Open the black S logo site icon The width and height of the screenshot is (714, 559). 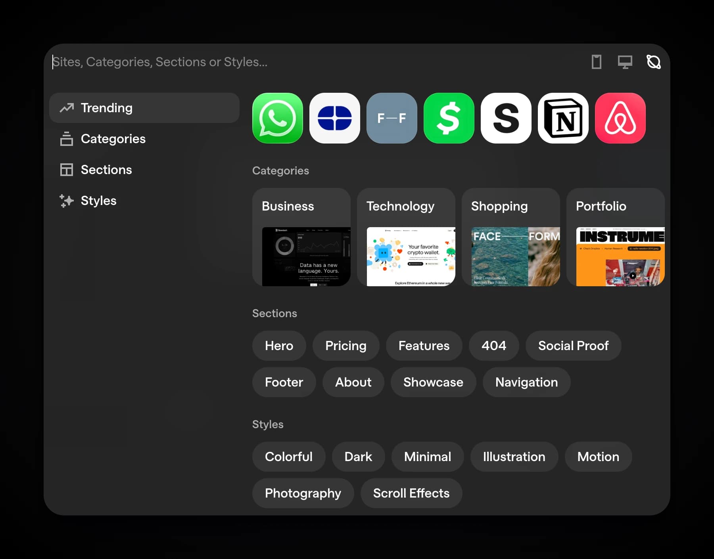[x=506, y=118]
